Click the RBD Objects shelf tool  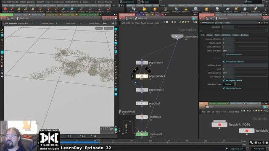[x=134, y=10]
